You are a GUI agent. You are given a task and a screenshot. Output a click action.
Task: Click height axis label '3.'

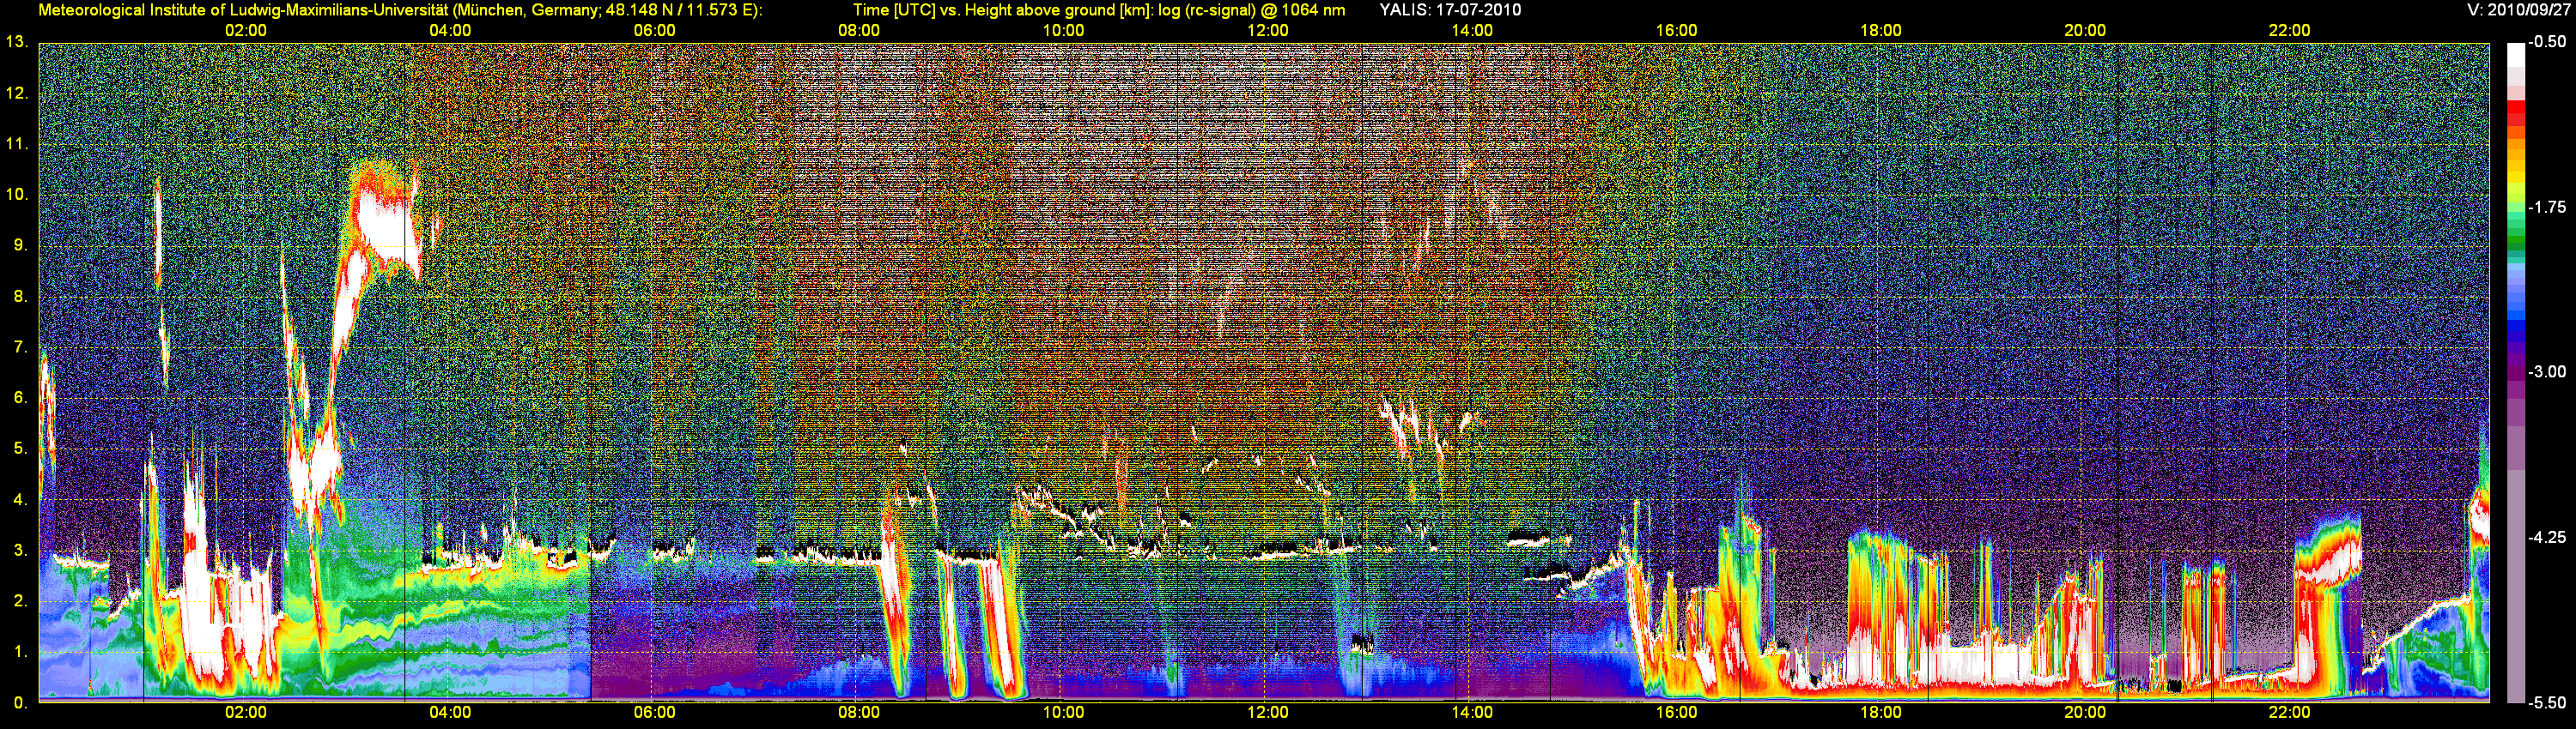pos(20,551)
